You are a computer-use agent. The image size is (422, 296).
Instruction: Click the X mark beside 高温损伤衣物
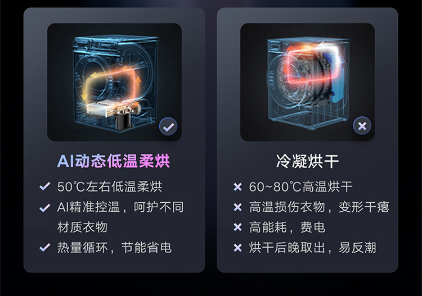click(x=237, y=207)
